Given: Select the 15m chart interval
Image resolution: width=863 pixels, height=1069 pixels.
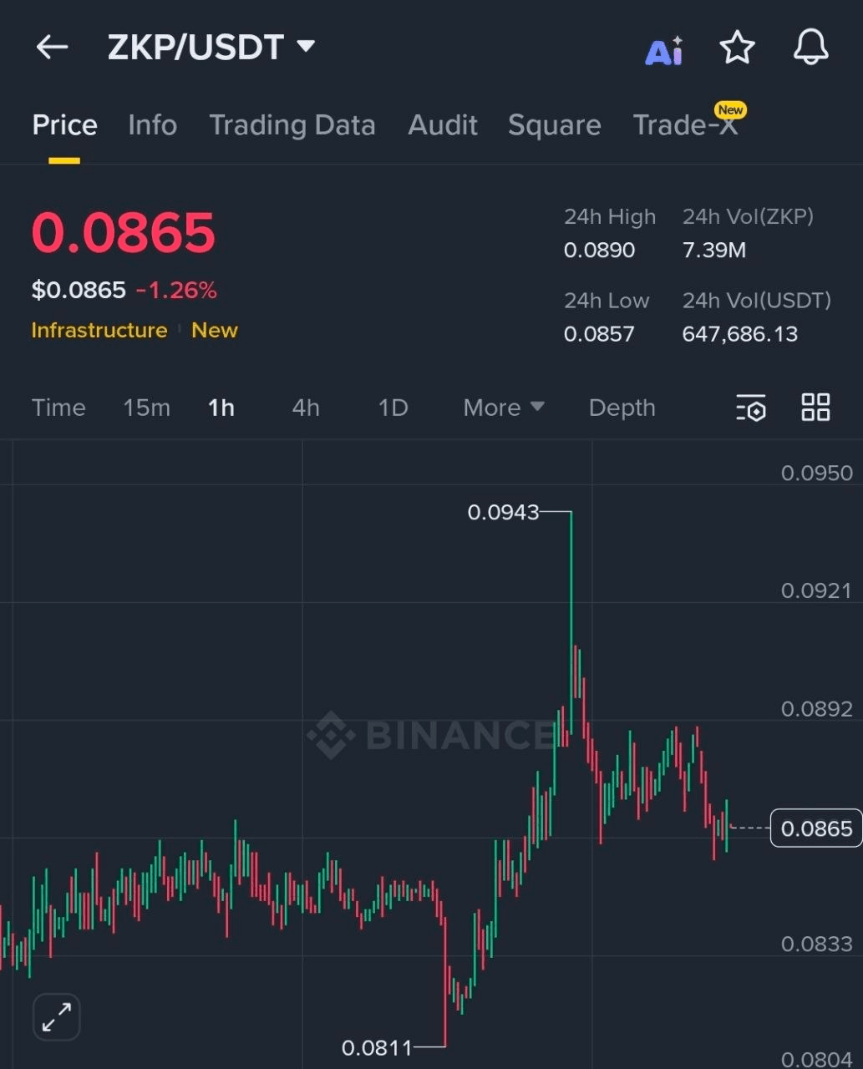Looking at the screenshot, I should pos(146,408).
